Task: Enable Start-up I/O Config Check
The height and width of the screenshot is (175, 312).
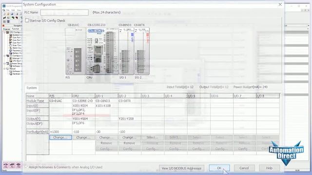Action: (x=27, y=20)
